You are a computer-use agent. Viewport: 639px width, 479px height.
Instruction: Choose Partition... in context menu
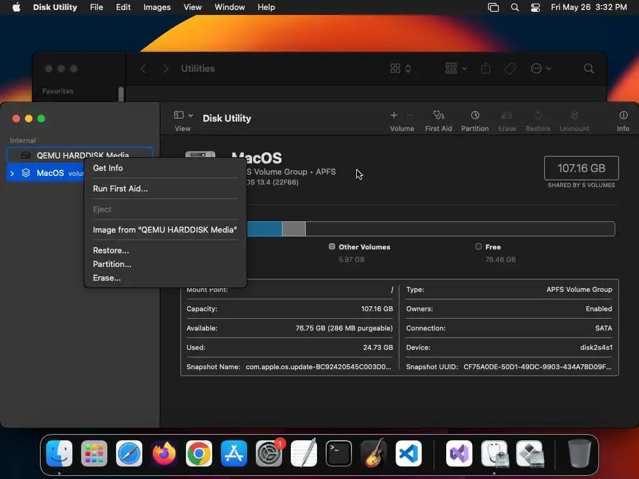point(112,264)
